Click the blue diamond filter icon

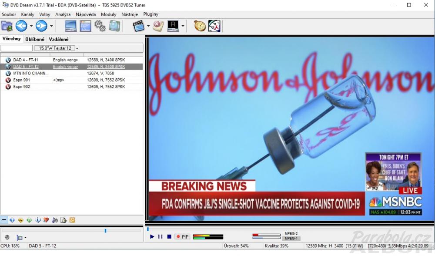12,220
